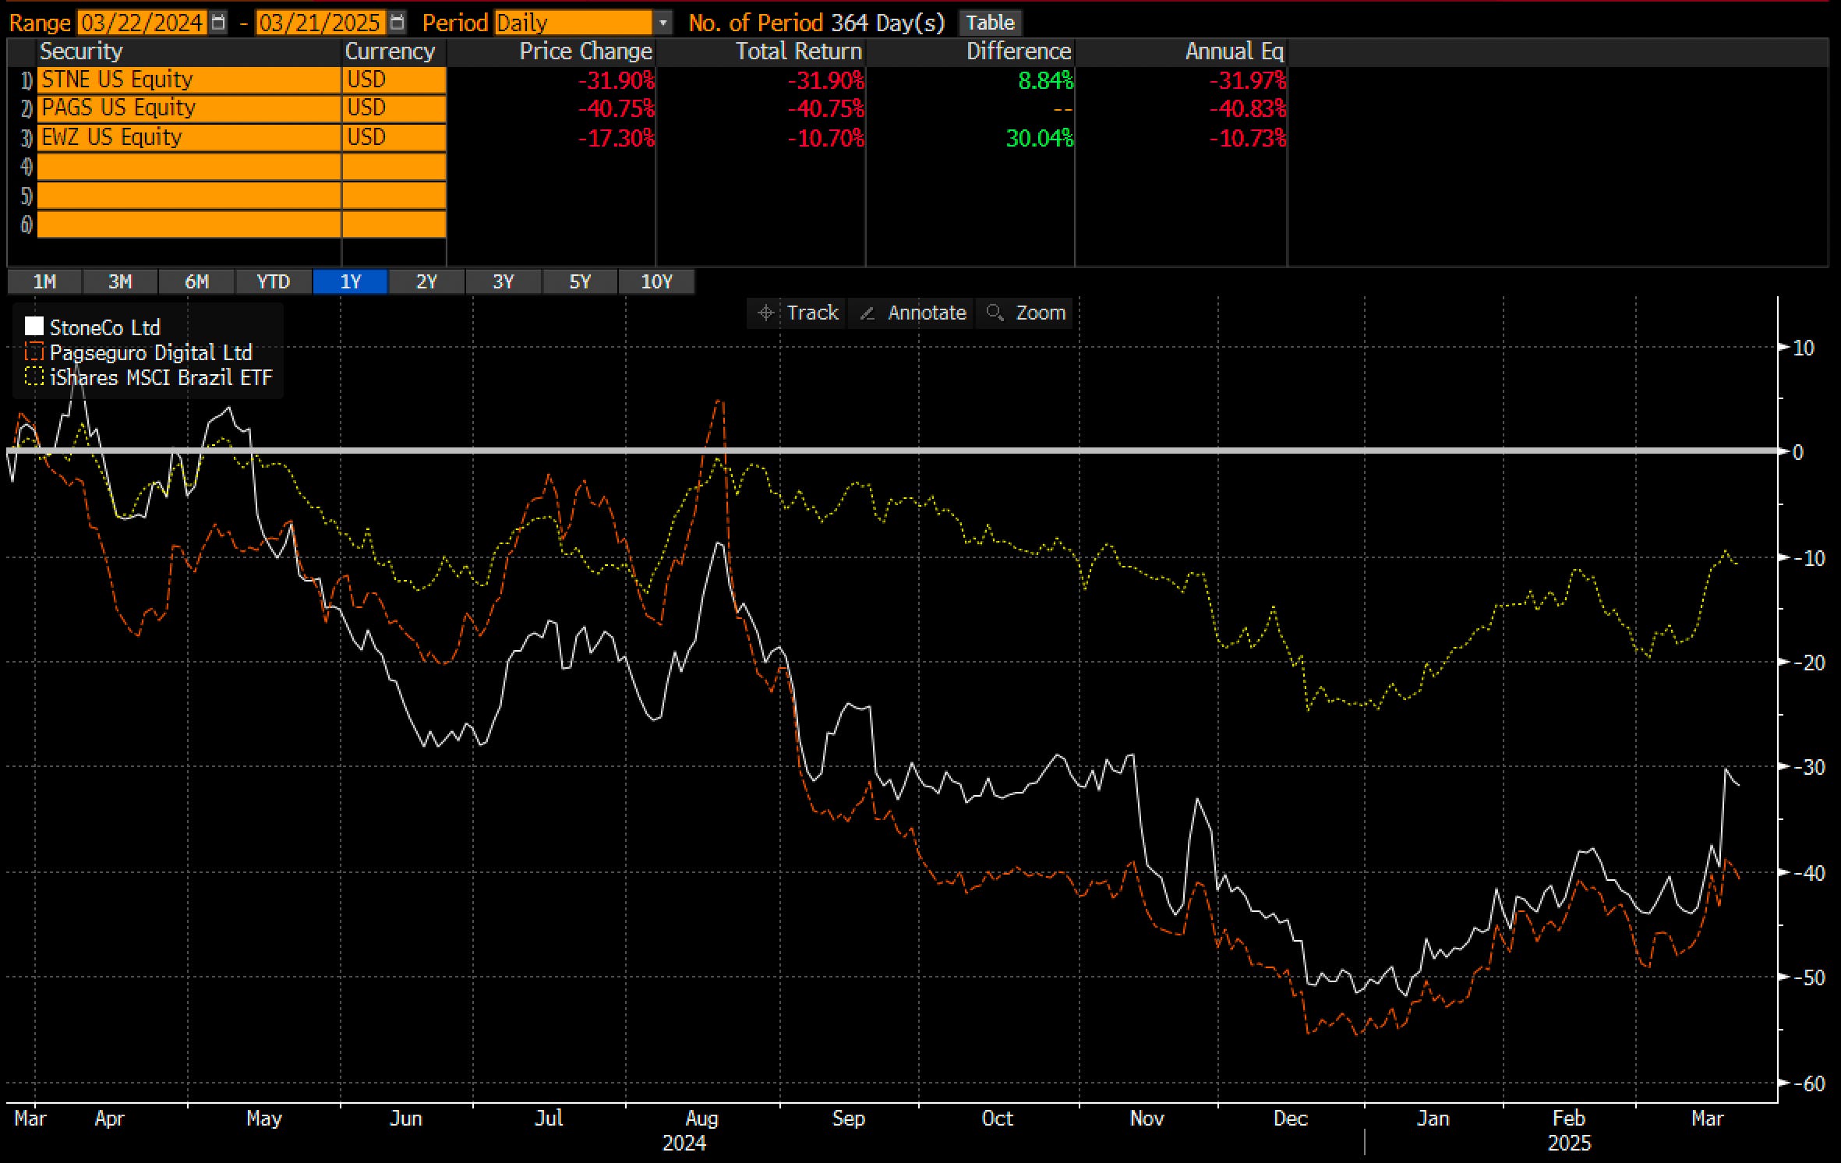Image resolution: width=1841 pixels, height=1163 pixels.
Task: Select the 10Y range tab
Action: tap(656, 281)
